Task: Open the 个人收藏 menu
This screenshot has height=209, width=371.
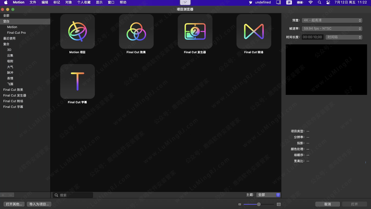Action: pos(84,2)
